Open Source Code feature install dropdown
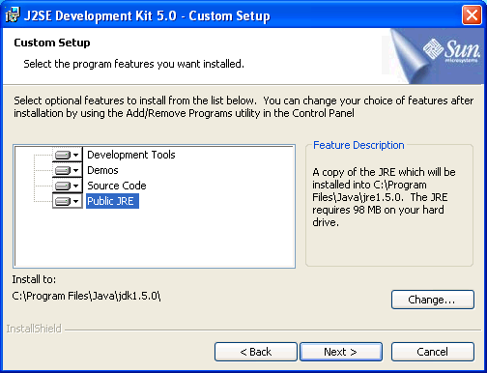This screenshot has height=373, width=487. [68, 186]
